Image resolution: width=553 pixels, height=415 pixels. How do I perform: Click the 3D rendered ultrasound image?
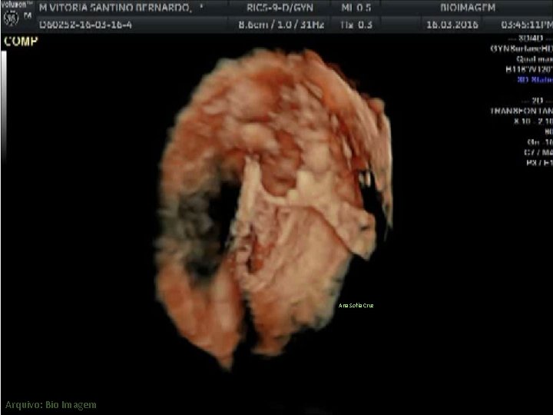pyautogui.click(x=274, y=208)
